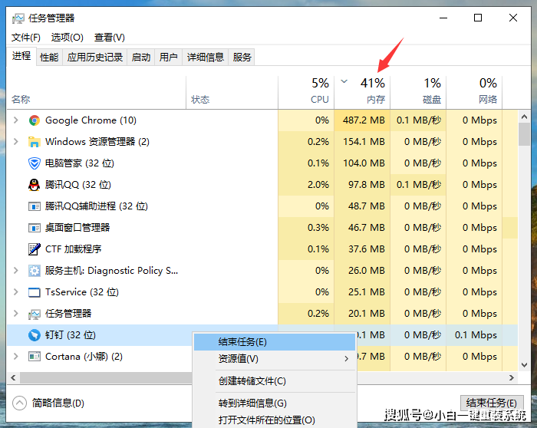Click the vertical scrollbar down arrow

[524, 364]
